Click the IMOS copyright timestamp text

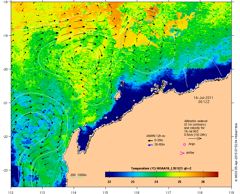point(236,153)
